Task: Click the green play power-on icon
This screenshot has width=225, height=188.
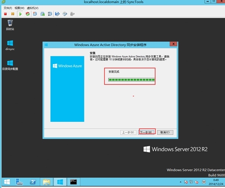Action: click(20, 14)
